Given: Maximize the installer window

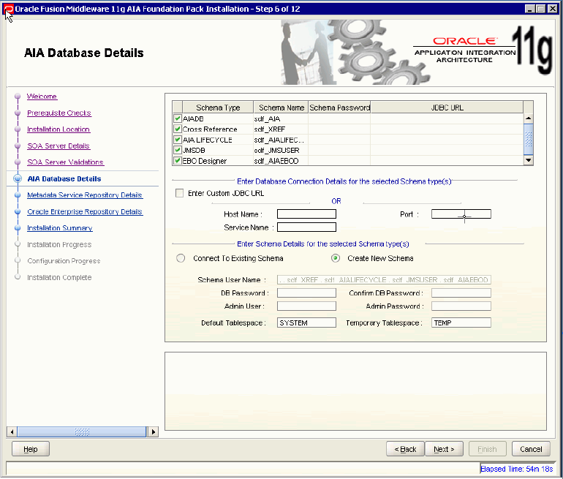Looking at the screenshot, I should (x=541, y=9).
